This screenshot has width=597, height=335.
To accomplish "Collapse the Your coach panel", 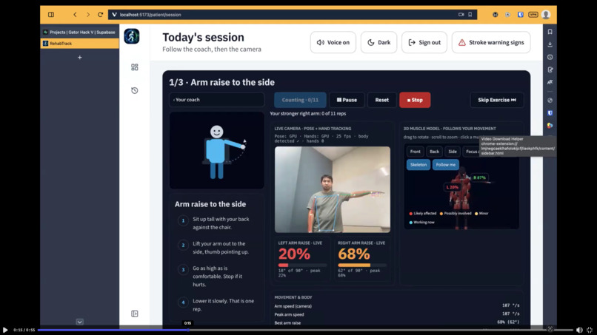I will 216,100.
